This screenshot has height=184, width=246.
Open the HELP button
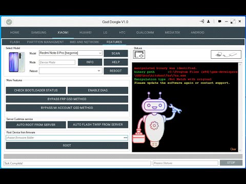click(116, 62)
